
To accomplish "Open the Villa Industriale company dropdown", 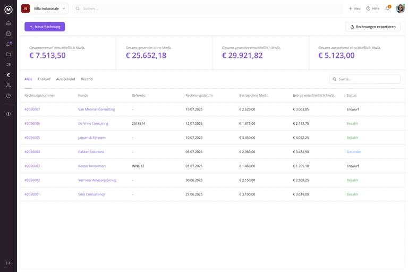I will tap(44, 8).
